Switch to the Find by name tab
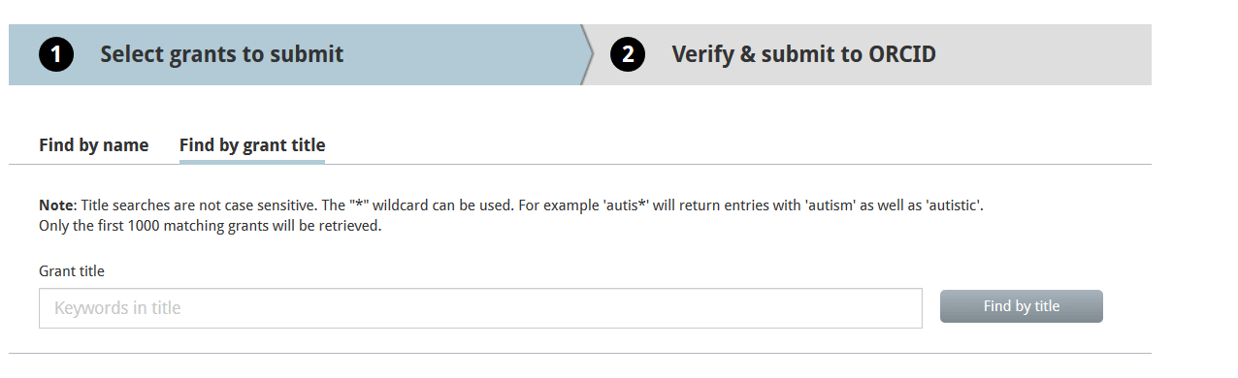This screenshot has height=378, width=1238. (93, 145)
